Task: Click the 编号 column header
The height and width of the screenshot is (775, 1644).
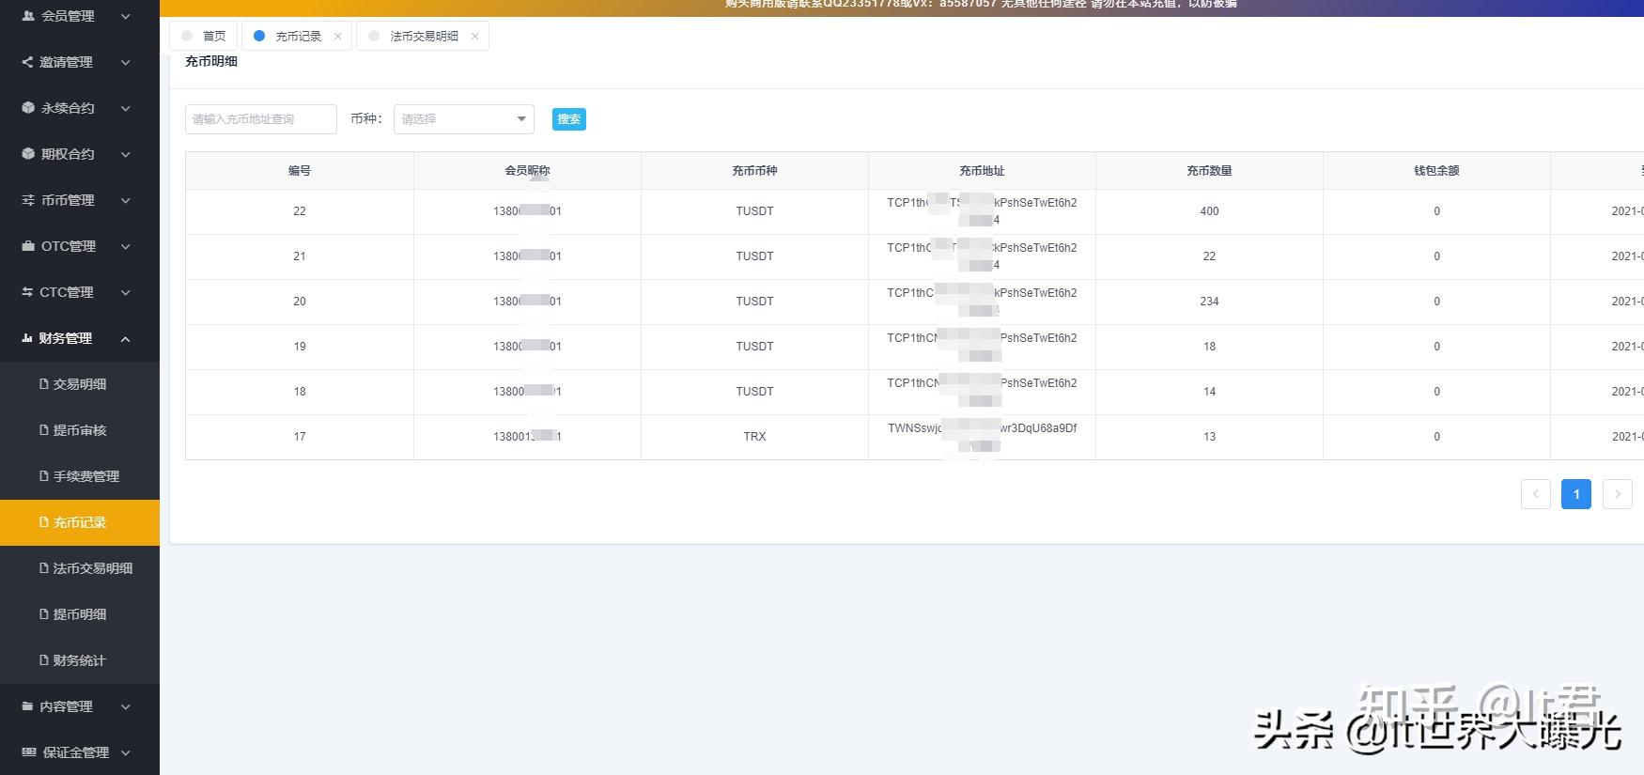Action: pos(300,171)
